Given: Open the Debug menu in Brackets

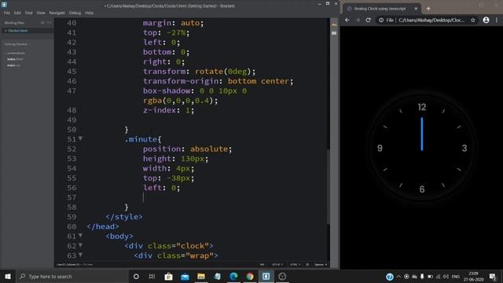Looking at the screenshot, I should pos(75,13).
